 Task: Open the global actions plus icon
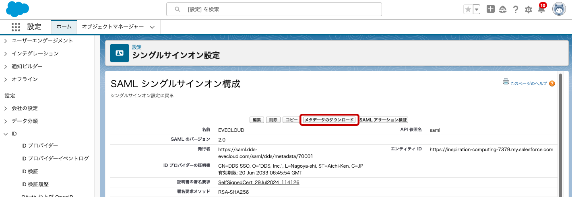point(490,9)
